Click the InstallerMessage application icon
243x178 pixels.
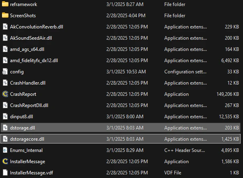[x=5, y=162]
